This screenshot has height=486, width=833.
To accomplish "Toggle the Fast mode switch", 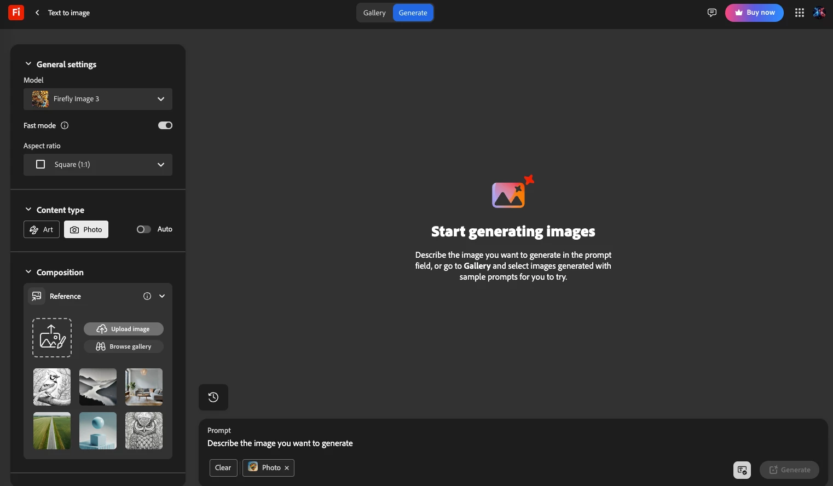I will point(165,125).
